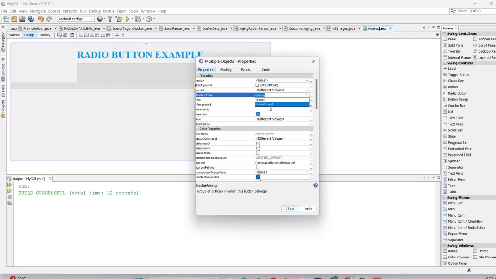Click the Connection Mode icon in designer toolbar
496x279 pixels.
pyautogui.click(x=65, y=35)
